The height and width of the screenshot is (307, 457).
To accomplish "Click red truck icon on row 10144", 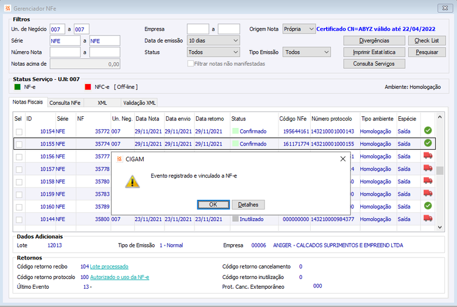I will (428, 219).
